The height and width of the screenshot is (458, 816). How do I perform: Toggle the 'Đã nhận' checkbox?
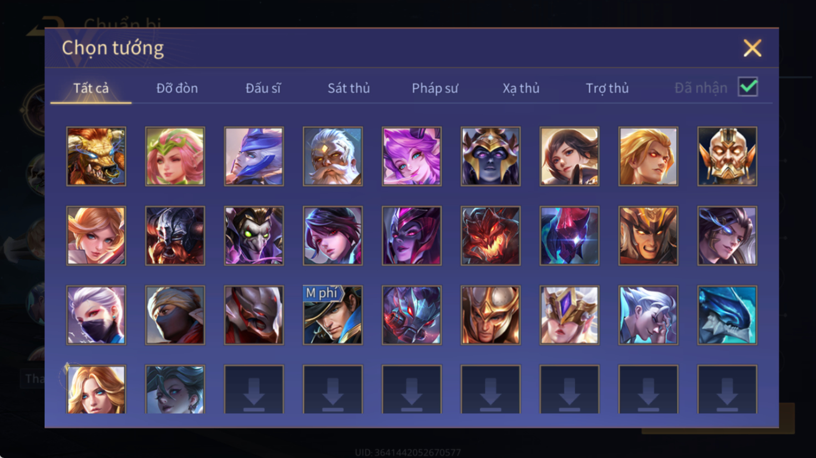click(748, 87)
